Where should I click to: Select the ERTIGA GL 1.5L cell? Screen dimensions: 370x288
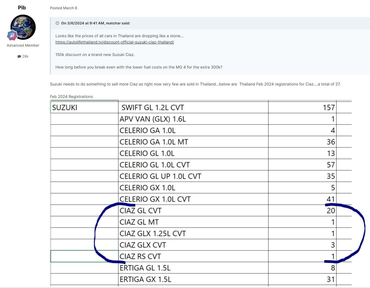point(193,268)
